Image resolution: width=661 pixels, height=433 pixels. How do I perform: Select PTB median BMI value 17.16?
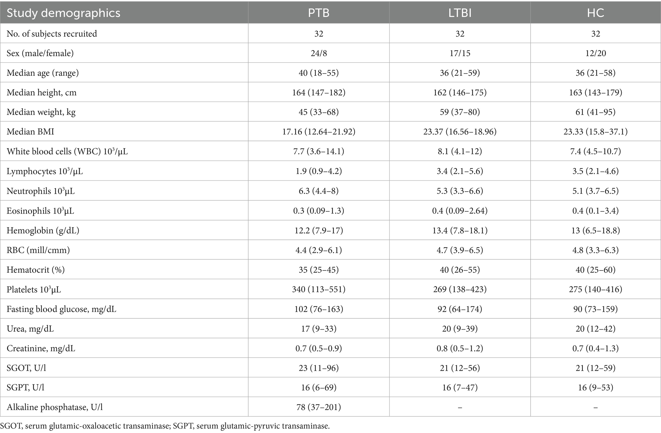pyautogui.click(x=319, y=132)
